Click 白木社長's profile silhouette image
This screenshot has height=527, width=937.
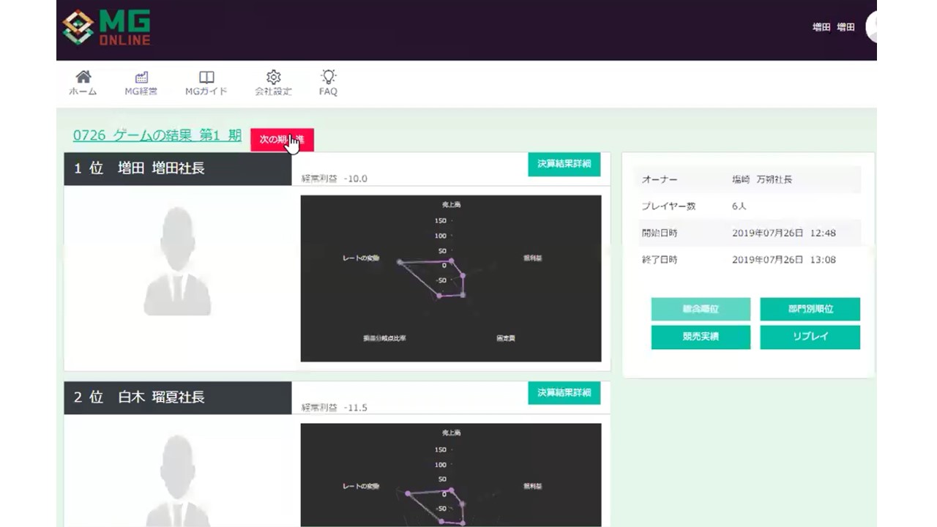click(177, 479)
